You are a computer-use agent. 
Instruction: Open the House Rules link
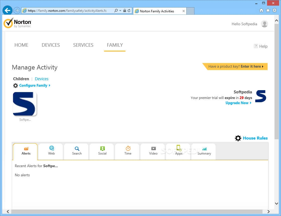click(x=255, y=138)
